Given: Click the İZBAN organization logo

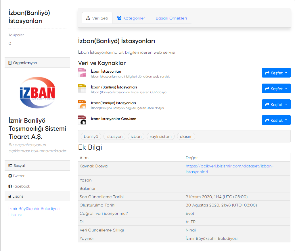Looking at the screenshot, I should coord(37,92).
